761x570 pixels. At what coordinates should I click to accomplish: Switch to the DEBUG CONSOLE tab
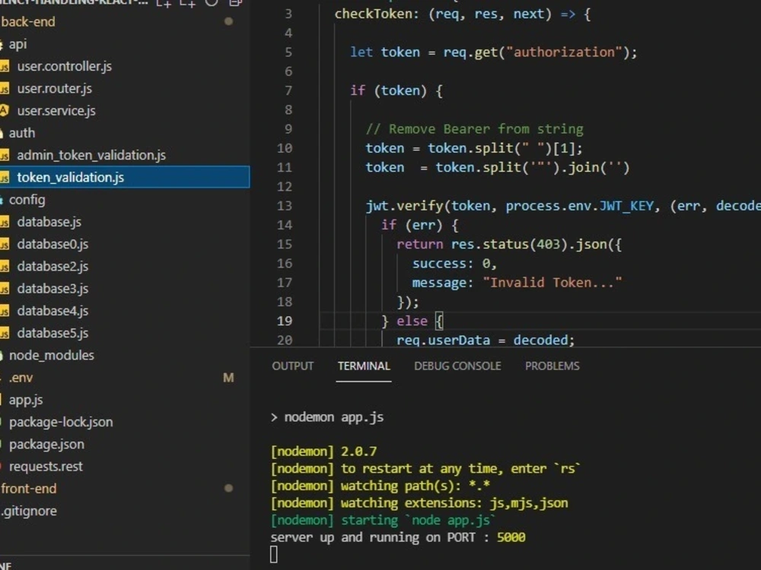(457, 366)
